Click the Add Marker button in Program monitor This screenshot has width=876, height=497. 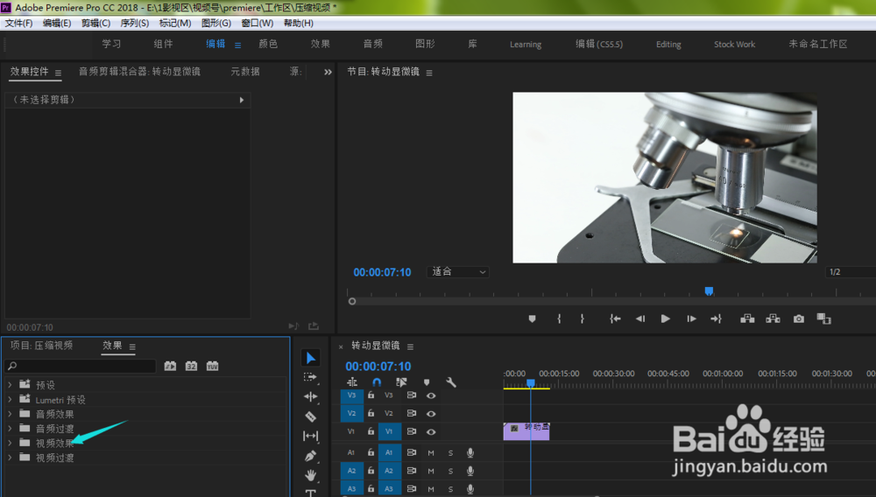532,319
